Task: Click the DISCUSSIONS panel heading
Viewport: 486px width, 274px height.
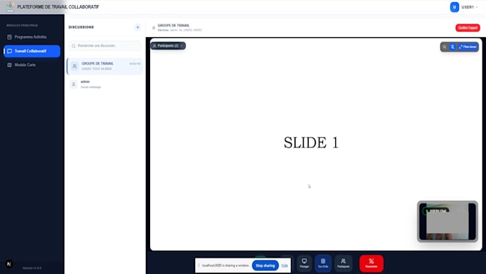Action: 81,27
